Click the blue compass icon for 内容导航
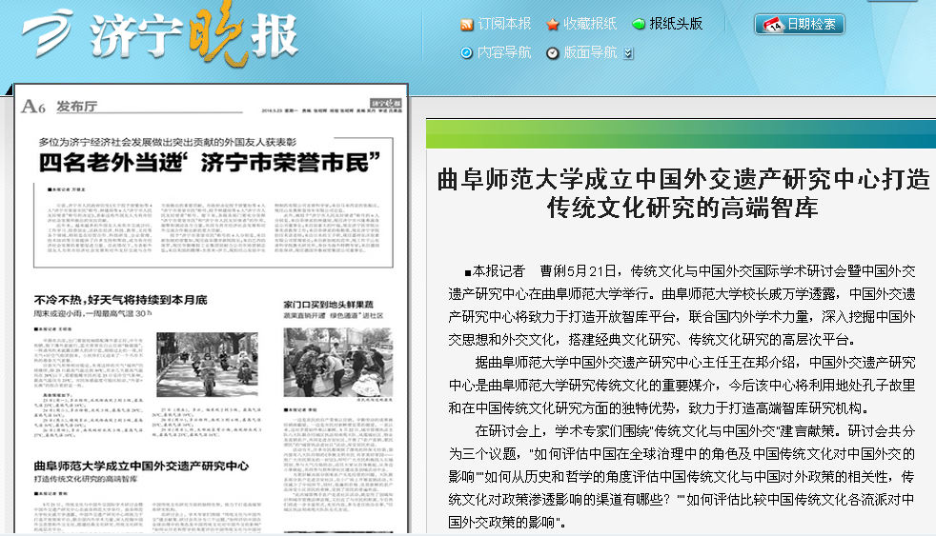 point(466,52)
